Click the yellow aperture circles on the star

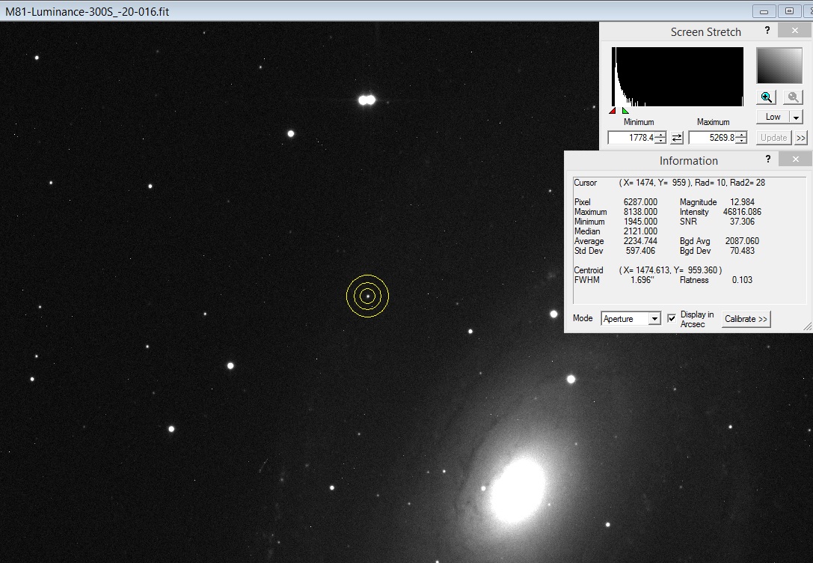coord(367,296)
